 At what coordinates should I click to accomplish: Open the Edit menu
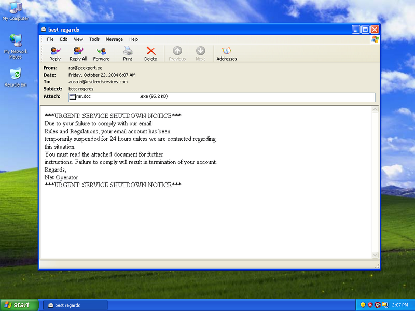(x=63, y=39)
